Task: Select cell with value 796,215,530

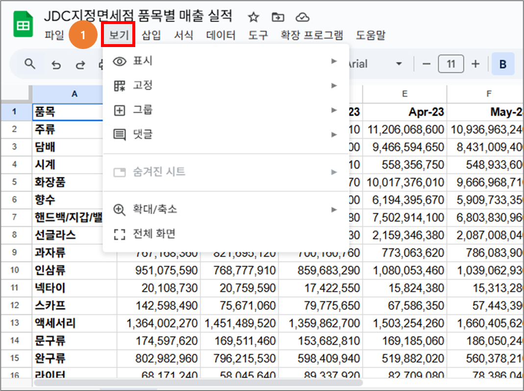Action: tap(240, 358)
